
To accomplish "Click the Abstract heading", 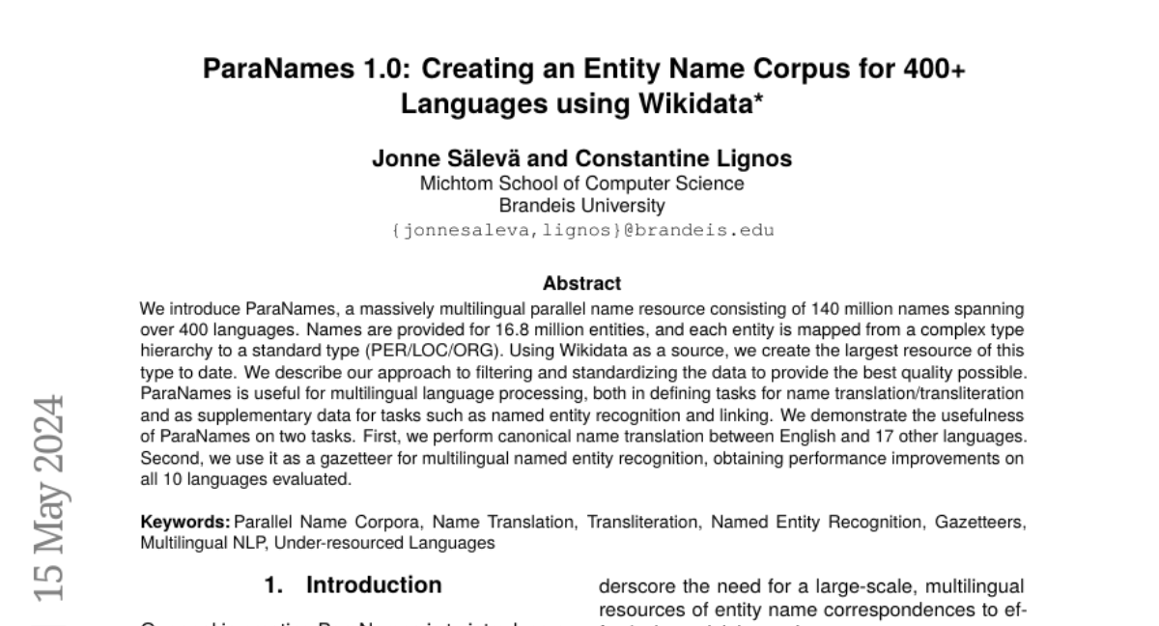I will point(581,283).
